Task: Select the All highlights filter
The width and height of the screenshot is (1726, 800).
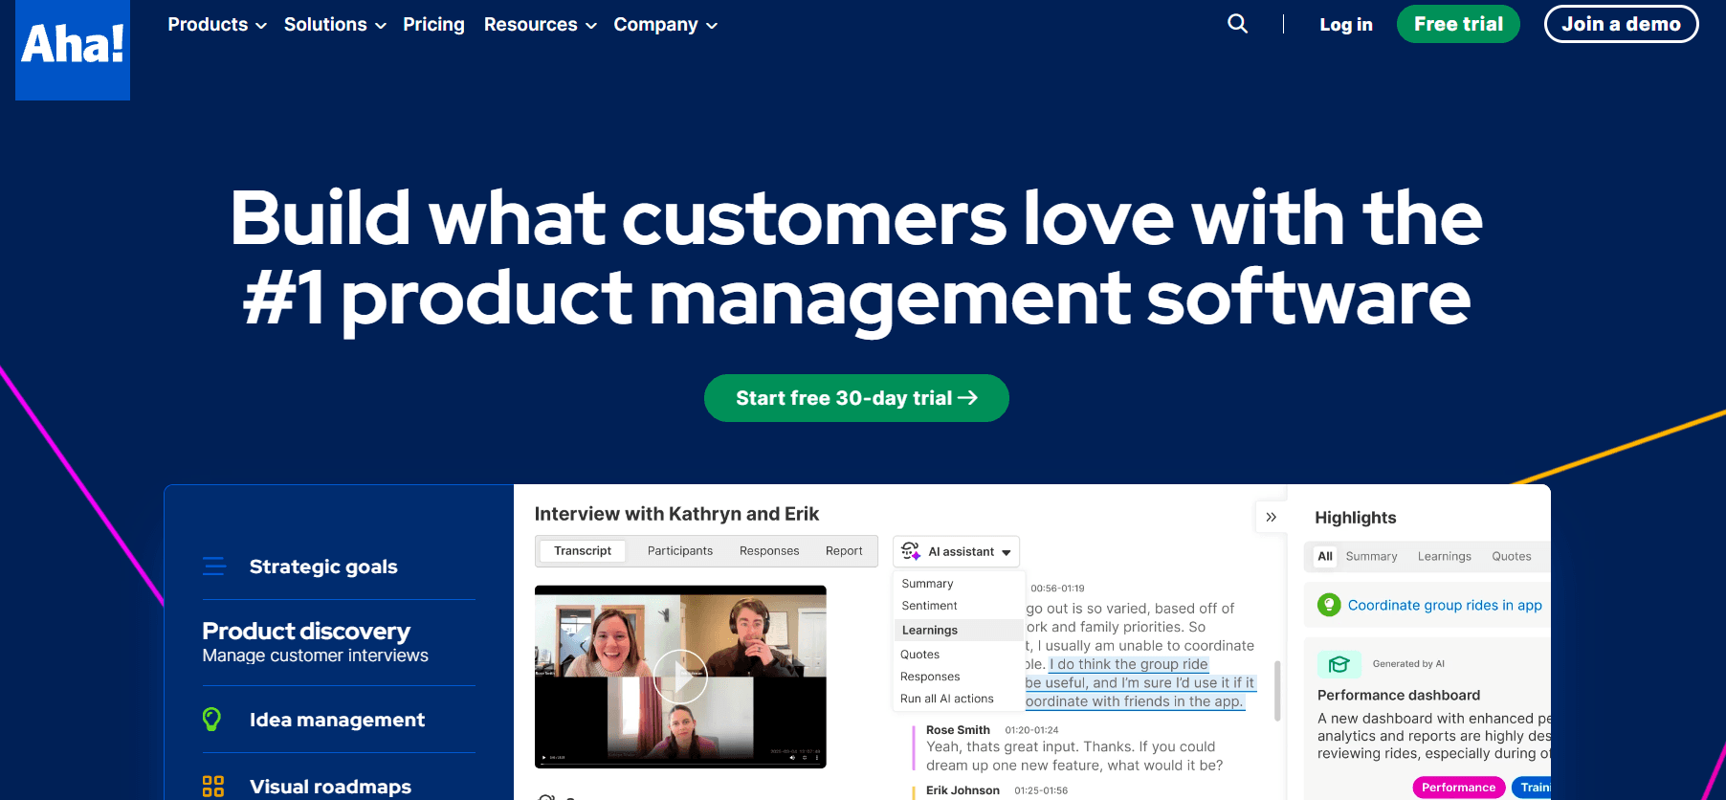Action: point(1325,556)
